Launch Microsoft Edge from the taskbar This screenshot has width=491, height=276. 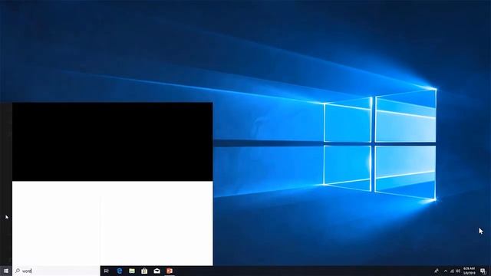pos(120,271)
